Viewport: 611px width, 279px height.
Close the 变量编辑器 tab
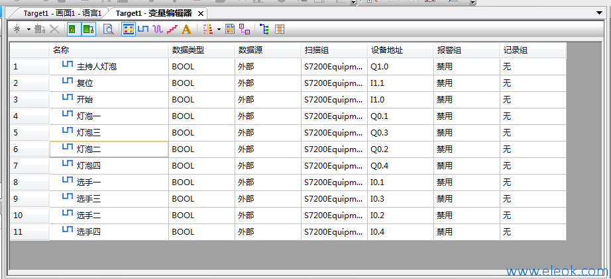click(201, 14)
